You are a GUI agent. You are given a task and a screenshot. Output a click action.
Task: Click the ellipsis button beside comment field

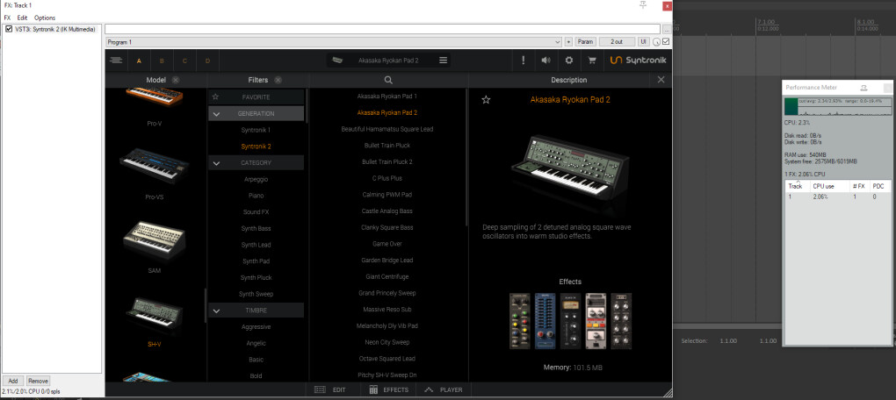667,29
